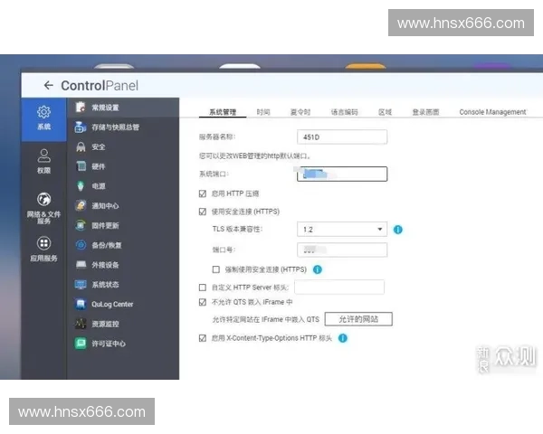Select QuLog Center menu entry
This screenshot has height=434, width=543.
coord(123,304)
